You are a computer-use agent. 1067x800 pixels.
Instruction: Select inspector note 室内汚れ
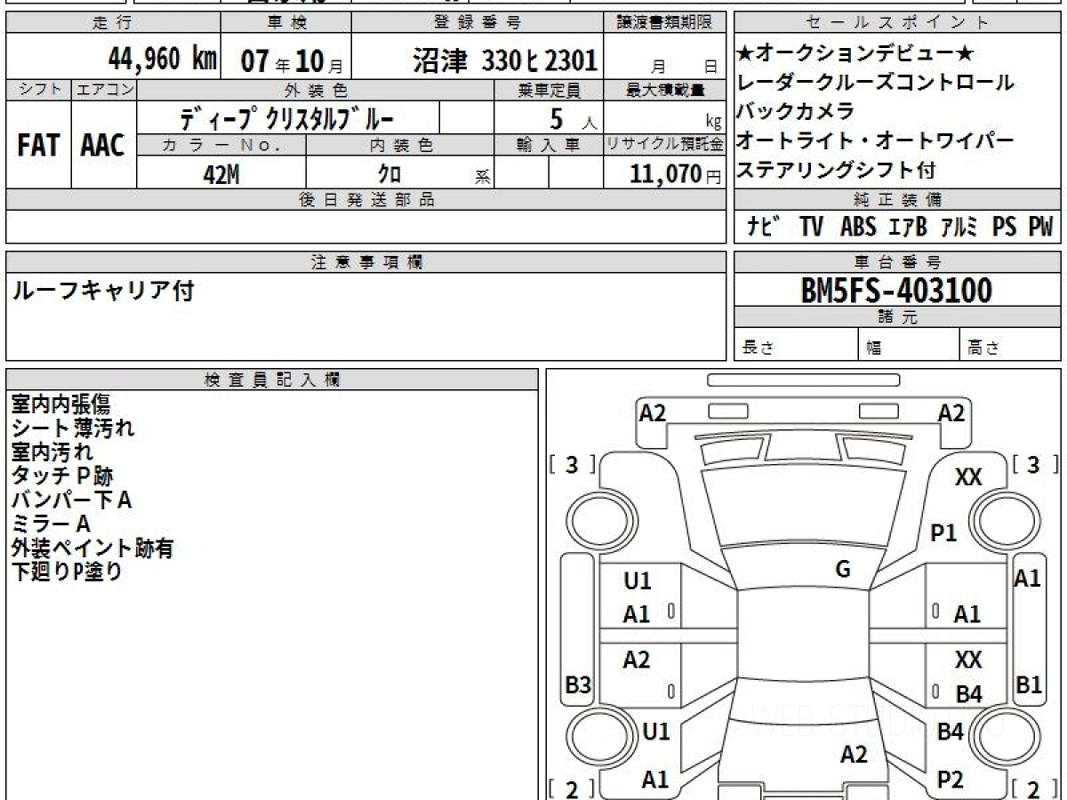tap(52, 452)
